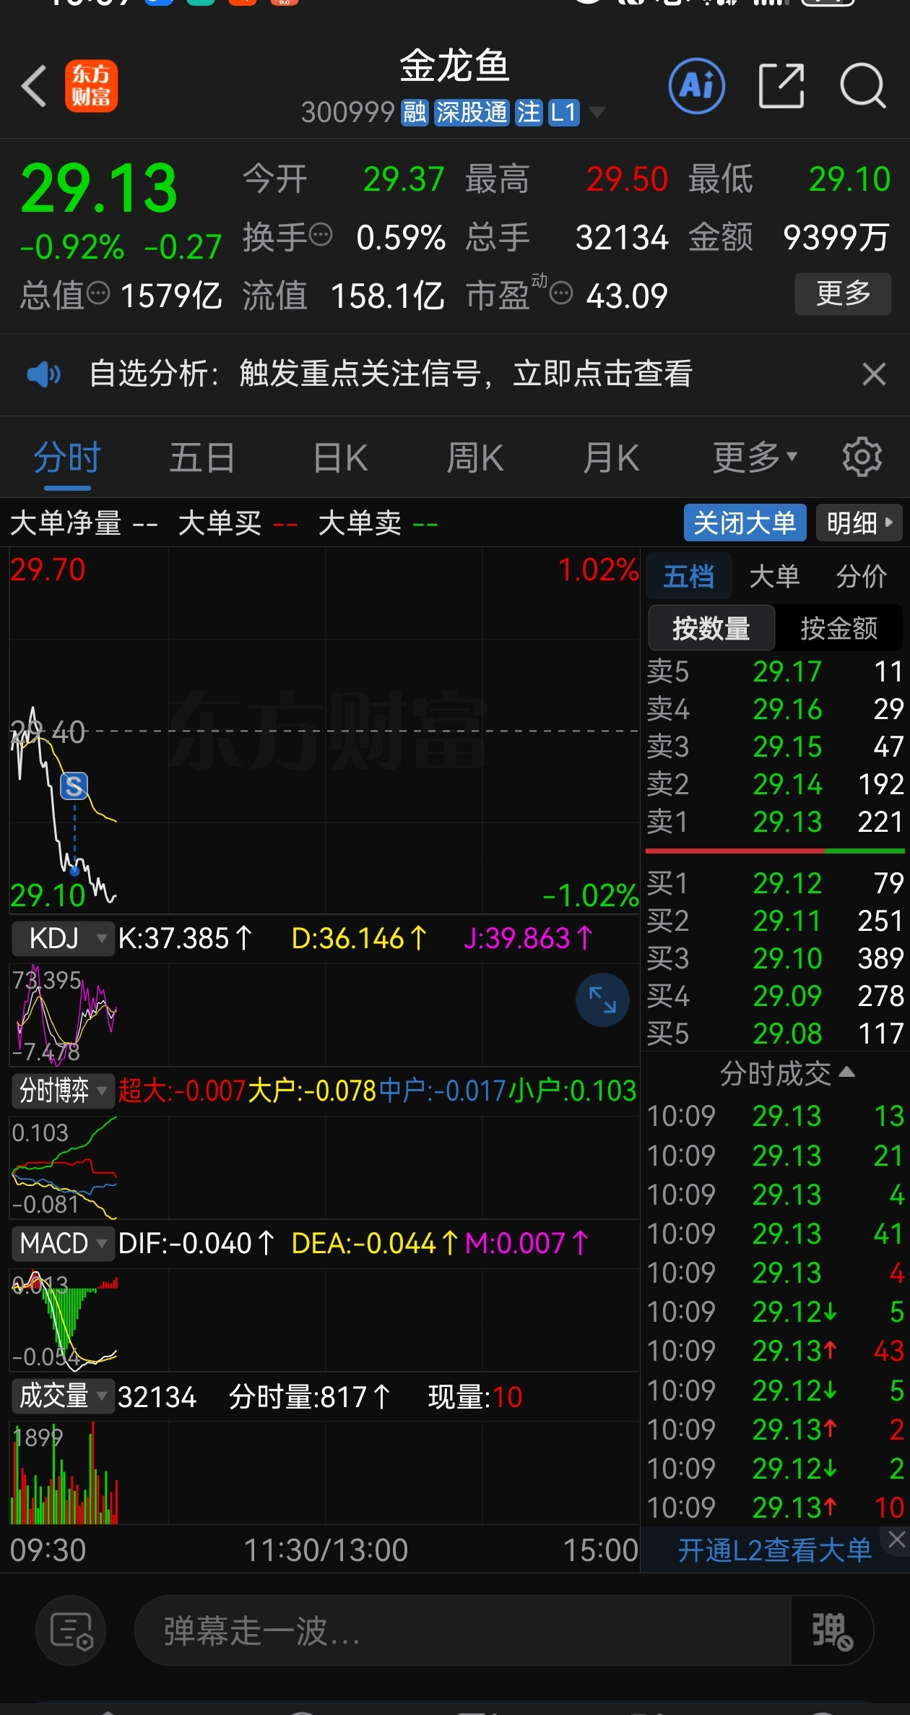Open the 更多 chart period dropdown
Viewport: 910px width, 1715px height.
[755, 457]
